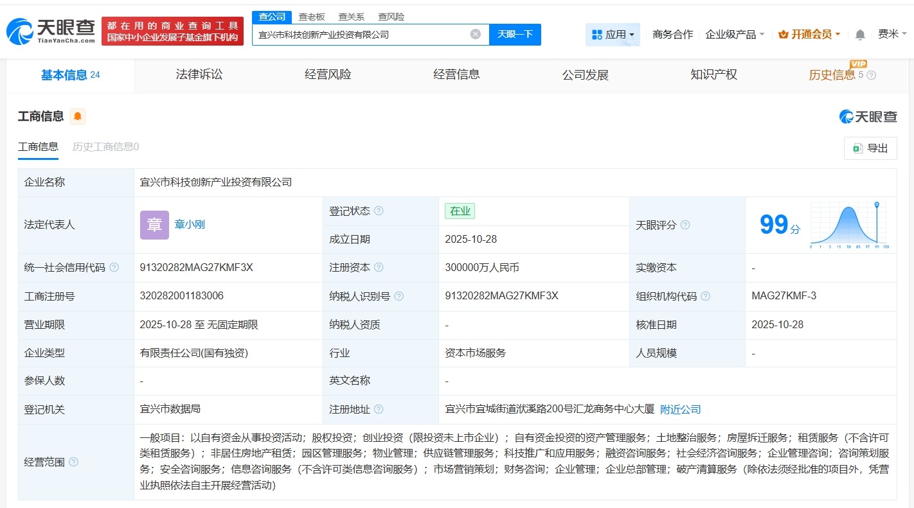Open the notification bell in top bar
Screen dimensions: 914x508
859,34
